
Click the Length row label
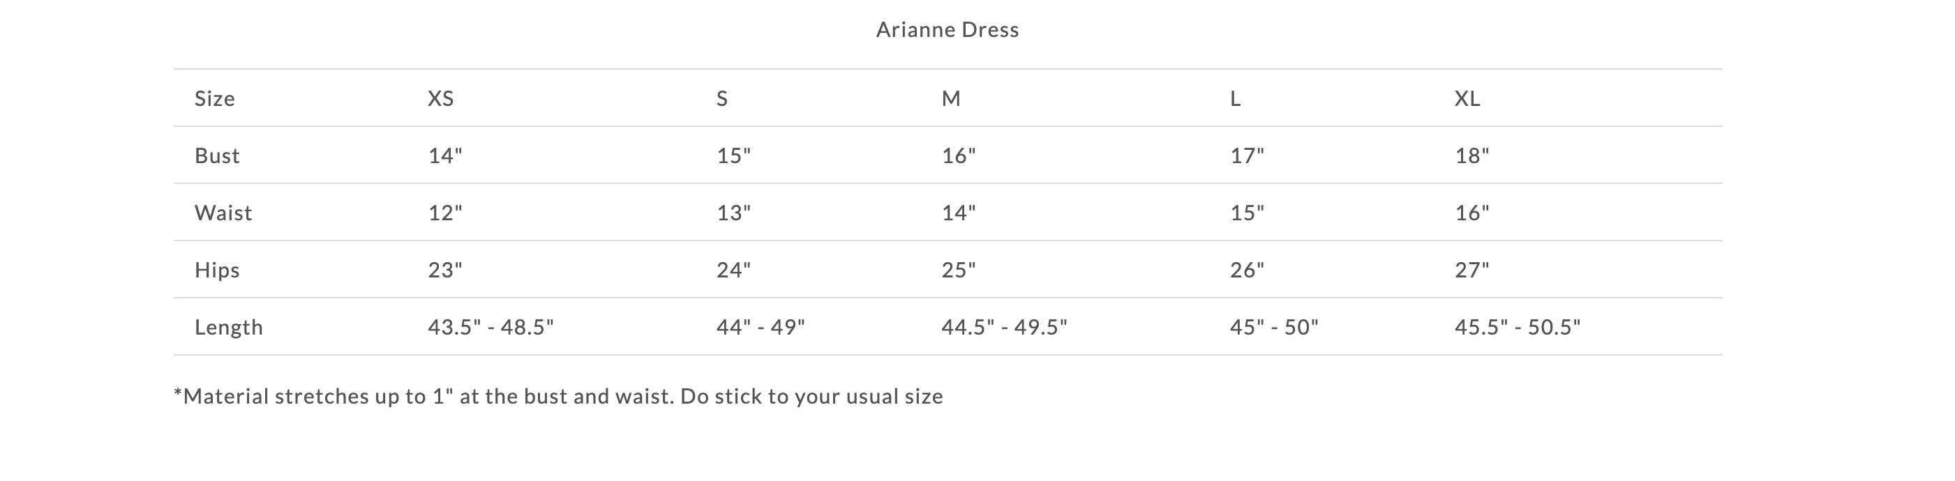pyautogui.click(x=228, y=327)
